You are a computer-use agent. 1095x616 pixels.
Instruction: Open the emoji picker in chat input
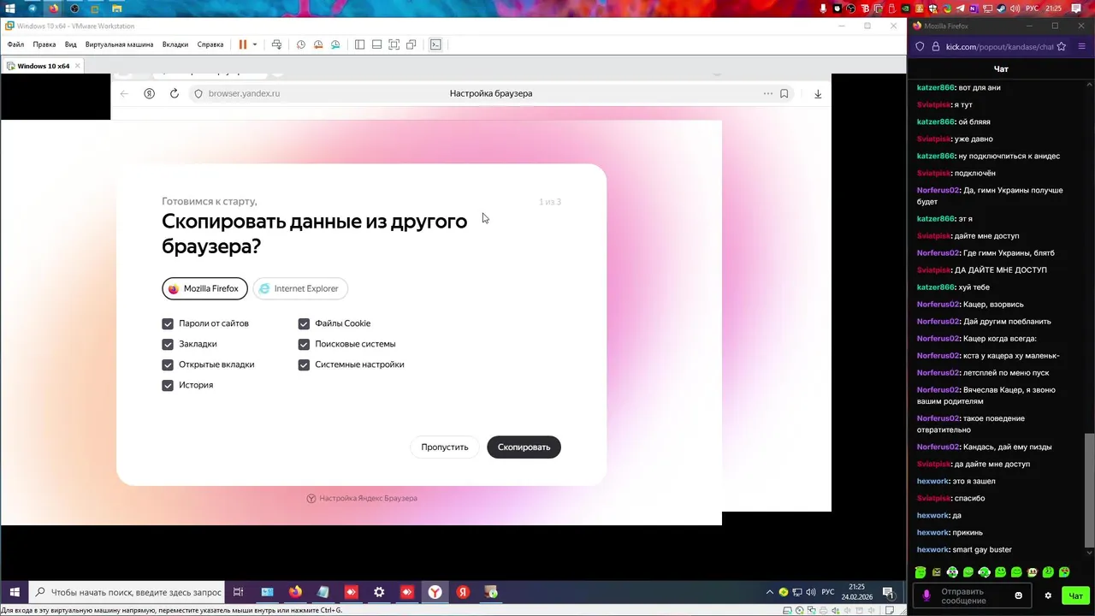click(x=1018, y=595)
